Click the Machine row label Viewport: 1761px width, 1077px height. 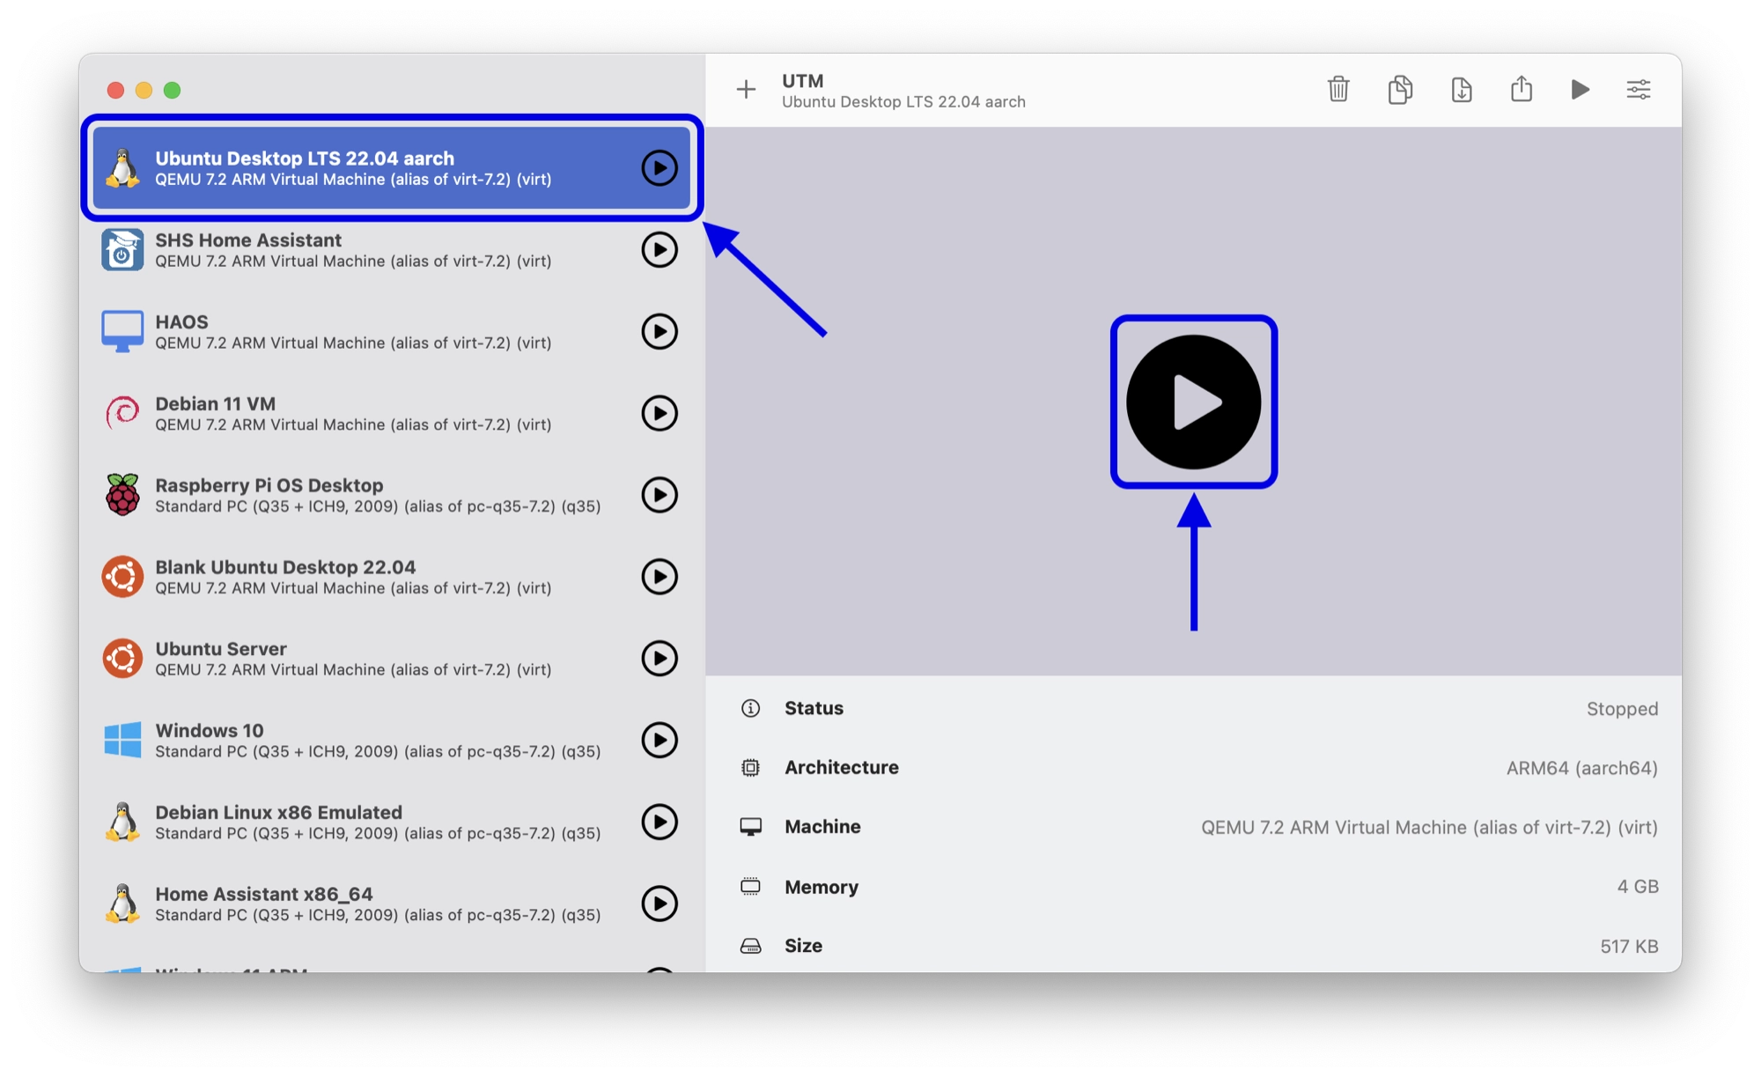tap(822, 826)
